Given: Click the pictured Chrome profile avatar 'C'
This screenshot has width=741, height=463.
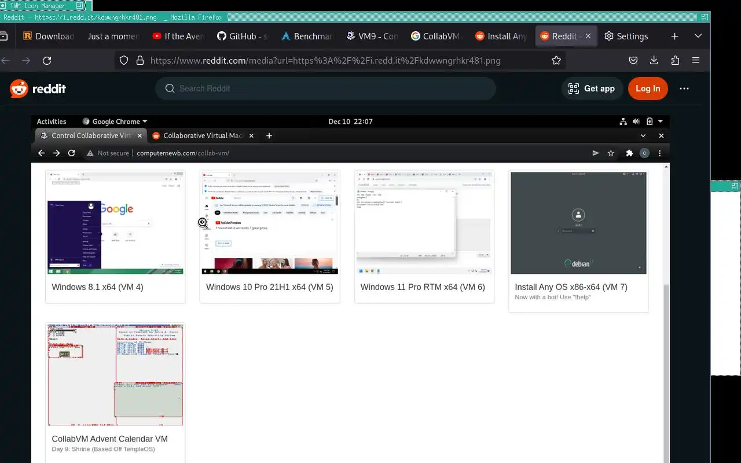Looking at the screenshot, I should [x=644, y=153].
